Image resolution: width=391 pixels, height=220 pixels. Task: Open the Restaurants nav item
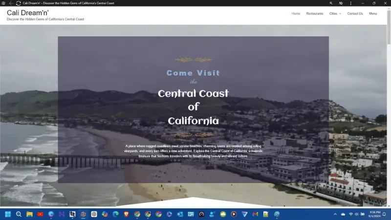(x=314, y=14)
